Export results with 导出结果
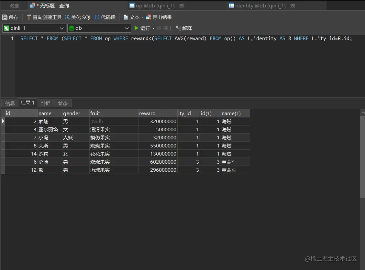This screenshot has height=270, width=365. (159, 17)
